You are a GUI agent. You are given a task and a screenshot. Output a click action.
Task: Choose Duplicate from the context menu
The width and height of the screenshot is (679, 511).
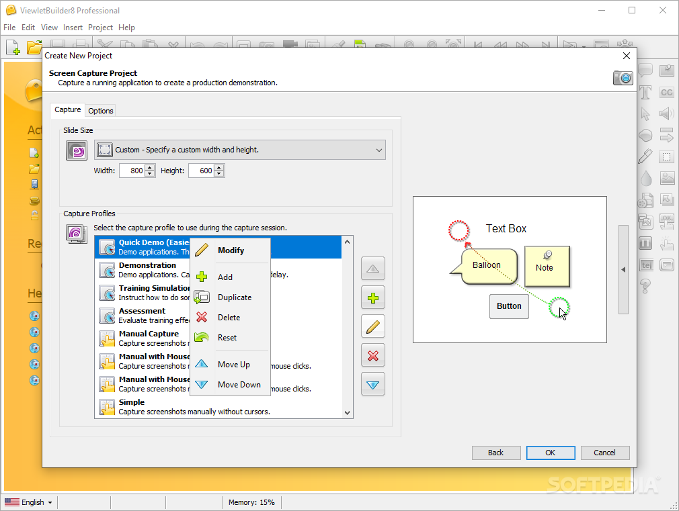pos(231,297)
